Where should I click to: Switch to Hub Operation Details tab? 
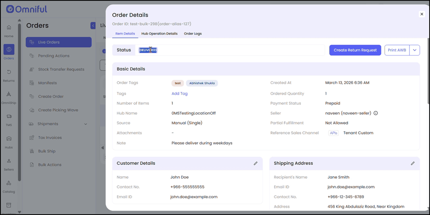(159, 33)
